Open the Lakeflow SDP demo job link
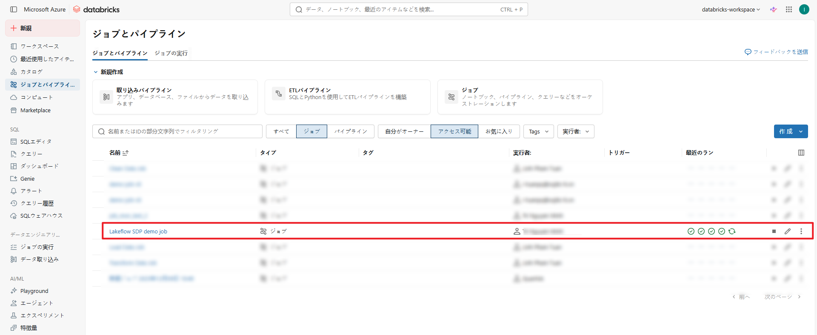This screenshot has height=335, width=817. point(138,231)
